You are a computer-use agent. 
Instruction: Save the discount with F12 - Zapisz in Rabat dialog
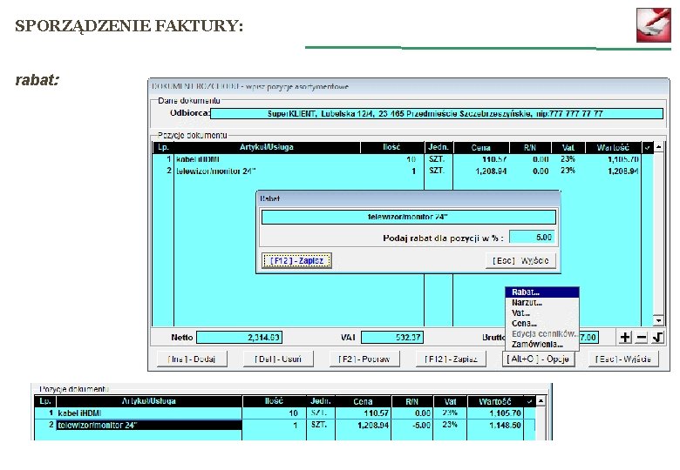click(296, 260)
